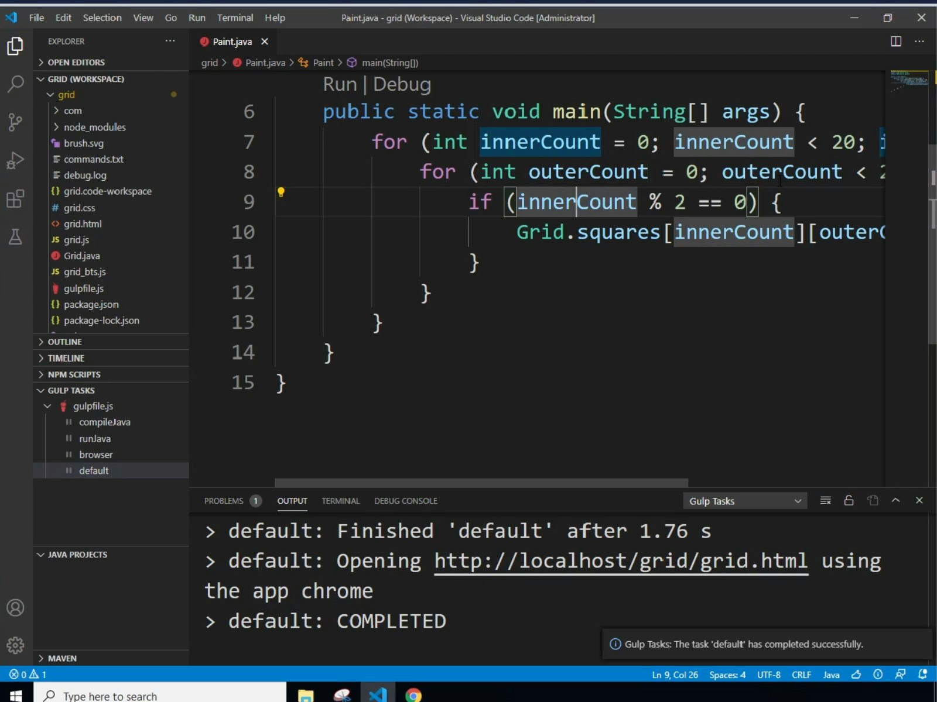This screenshot has height=702, width=937.
Task: Open the Gulp Tasks output channel dropdown
Action: (745, 501)
